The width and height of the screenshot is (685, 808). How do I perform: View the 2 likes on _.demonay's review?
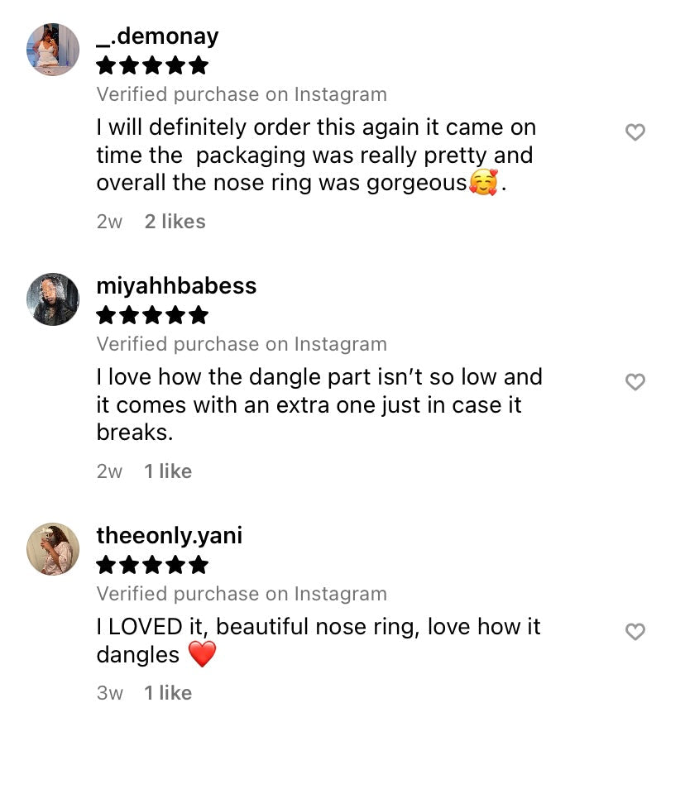(175, 222)
